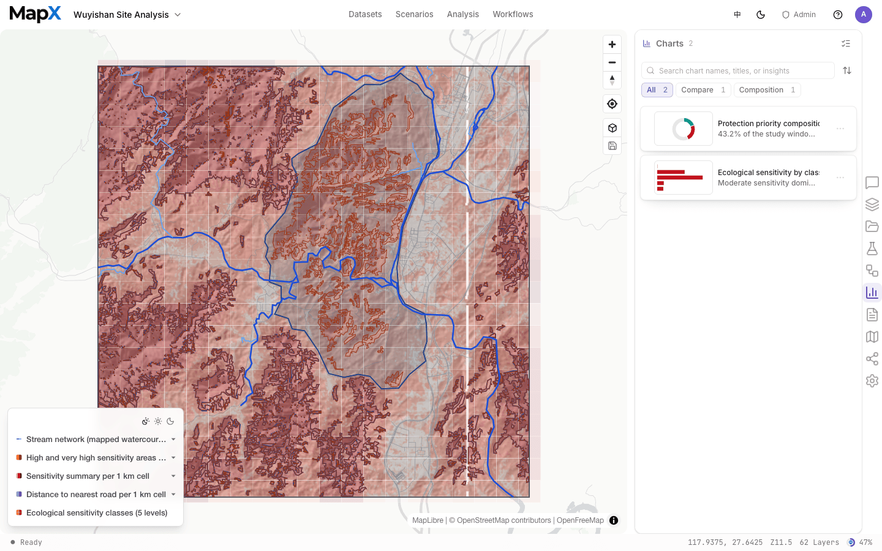Image resolution: width=882 pixels, height=551 pixels.
Task: Open the folder icon in the sidebar
Action: click(872, 227)
